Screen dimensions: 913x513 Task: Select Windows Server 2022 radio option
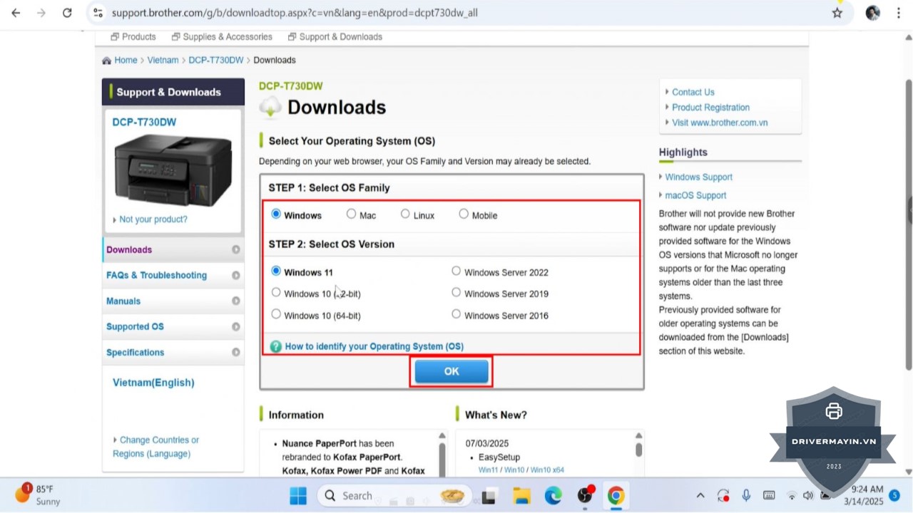(456, 271)
